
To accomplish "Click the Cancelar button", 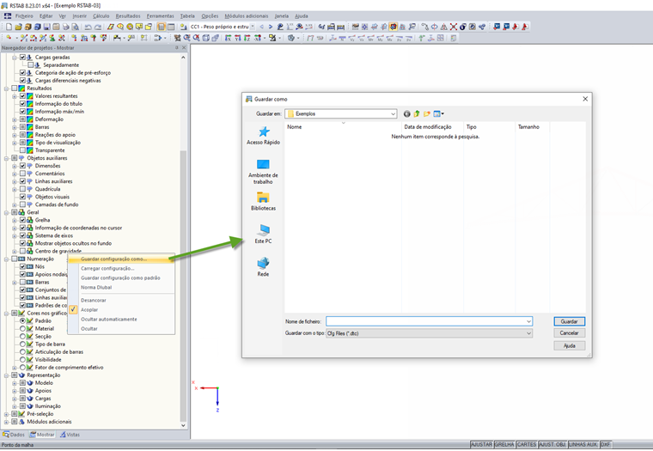I will (x=570, y=333).
